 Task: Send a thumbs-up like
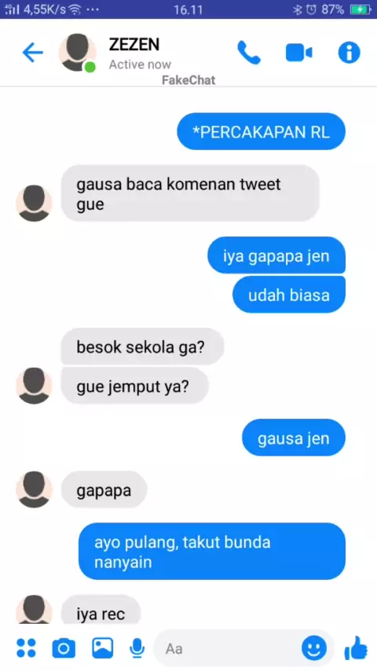pyautogui.click(x=356, y=648)
